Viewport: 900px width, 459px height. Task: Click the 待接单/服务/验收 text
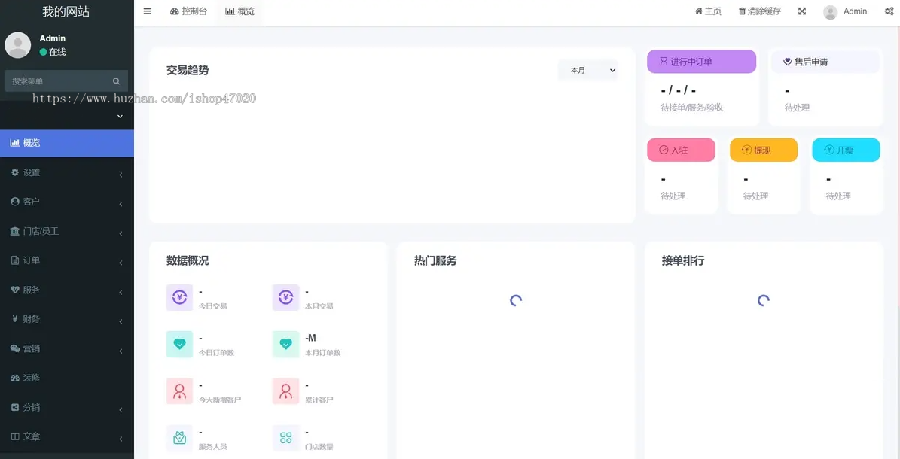pos(691,108)
